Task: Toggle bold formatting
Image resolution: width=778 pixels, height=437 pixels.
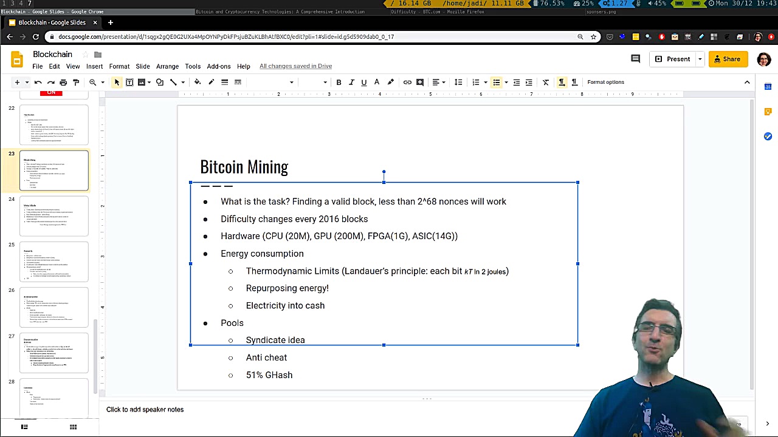Action: point(339,82)
